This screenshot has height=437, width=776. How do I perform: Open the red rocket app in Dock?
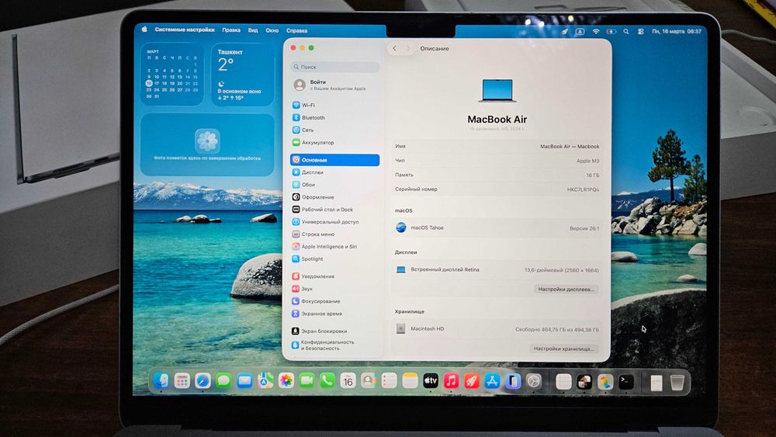tap(472, 381)
